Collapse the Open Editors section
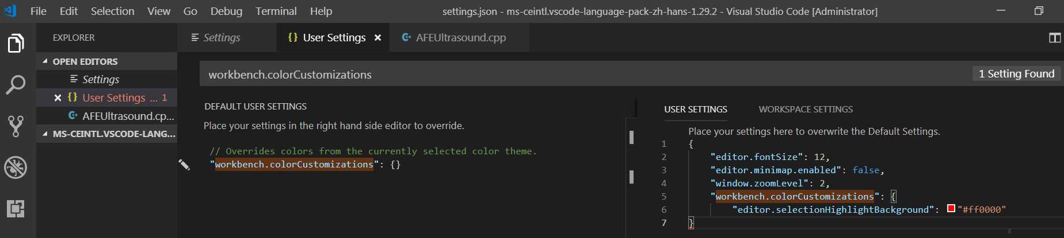This screenshot has height=238, width=1064. point(45,61)
